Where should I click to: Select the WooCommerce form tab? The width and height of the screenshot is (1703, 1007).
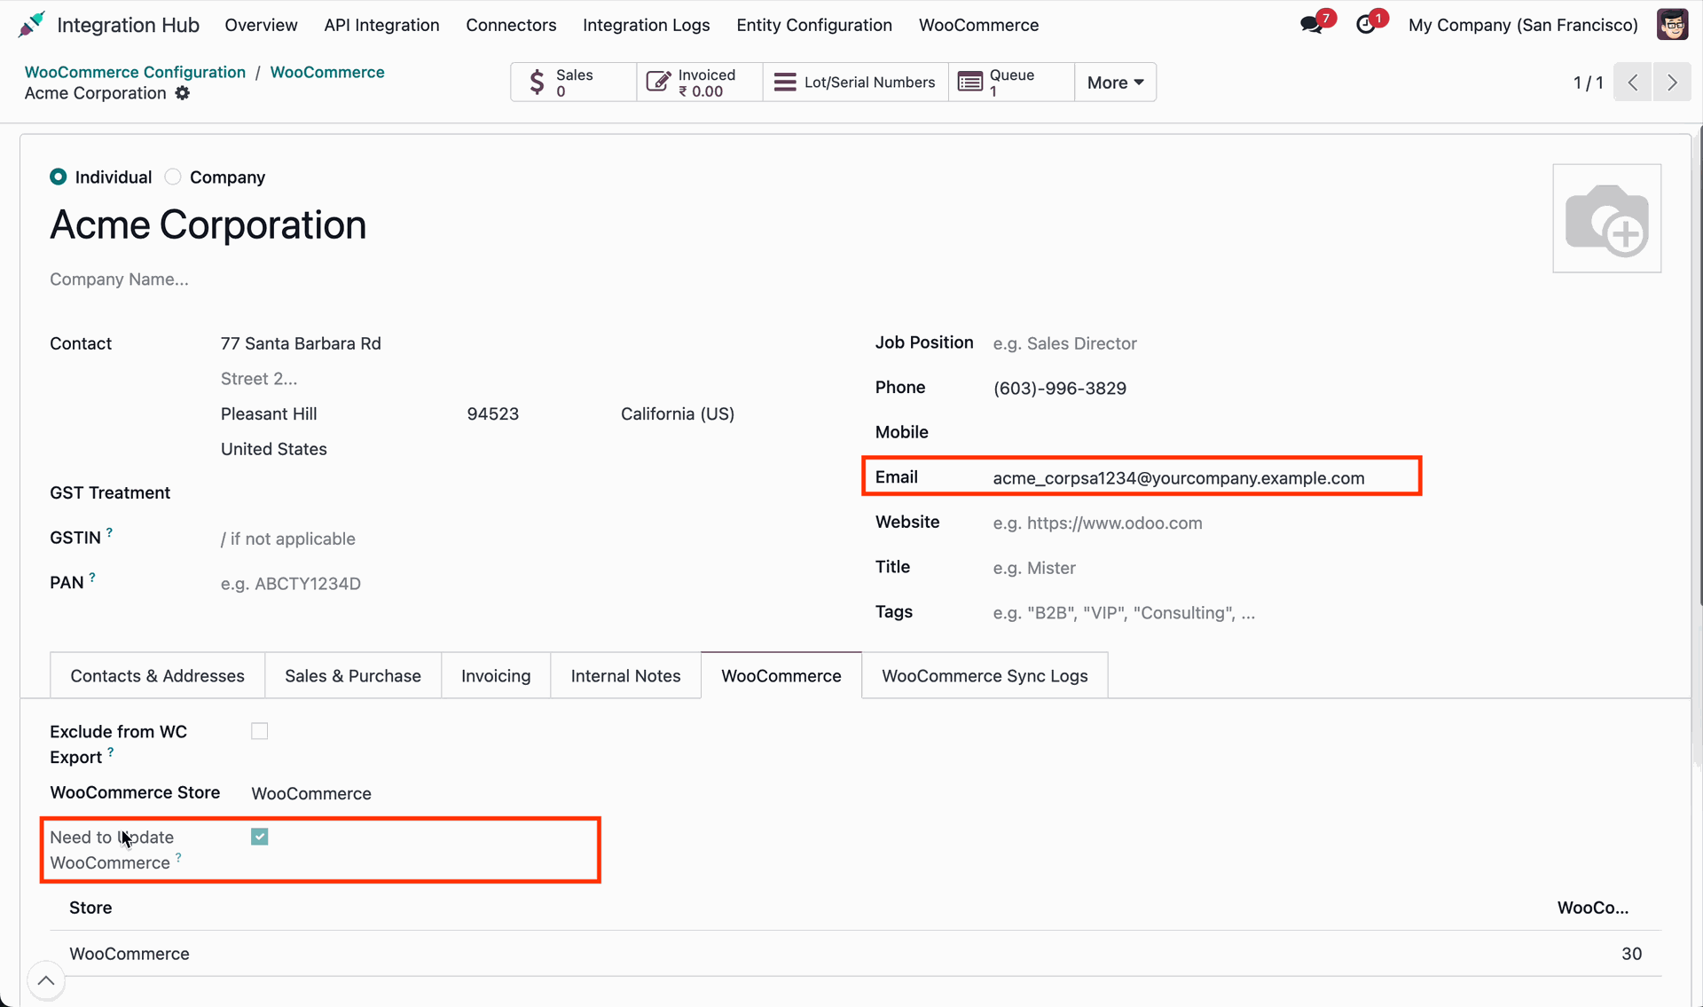pyautogui.click(x=781, y=676)
